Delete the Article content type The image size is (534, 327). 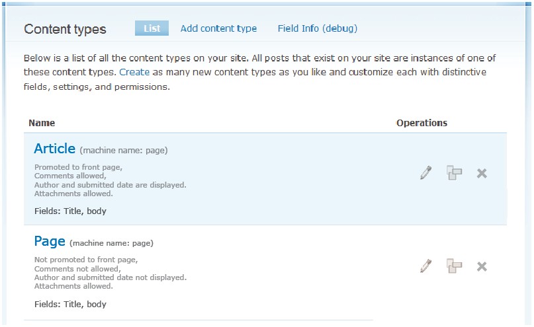[x=482, y=173]
